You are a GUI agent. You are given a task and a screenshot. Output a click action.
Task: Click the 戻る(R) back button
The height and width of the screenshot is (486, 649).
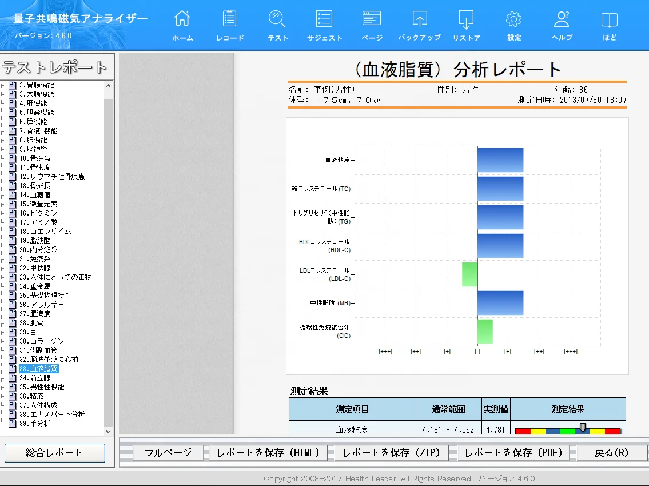611,453
